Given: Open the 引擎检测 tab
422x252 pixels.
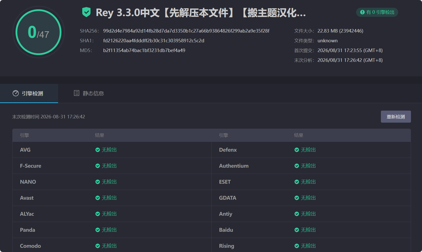Looking at the screenshot, I should click(29, 93).
